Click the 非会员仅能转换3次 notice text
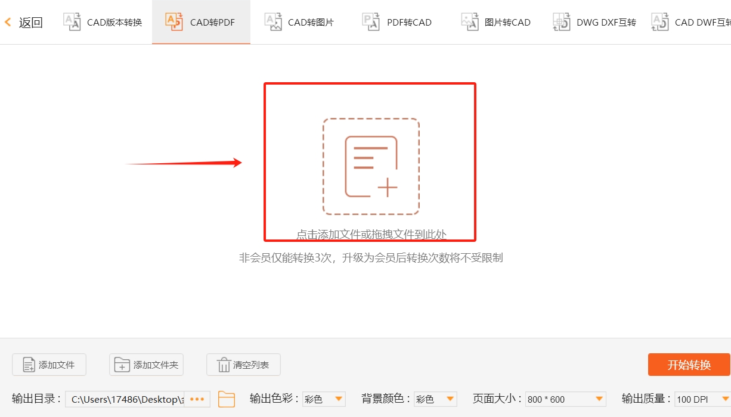This screenshot has width=731, height=417. pyautogui.click(x=371, y=258)
